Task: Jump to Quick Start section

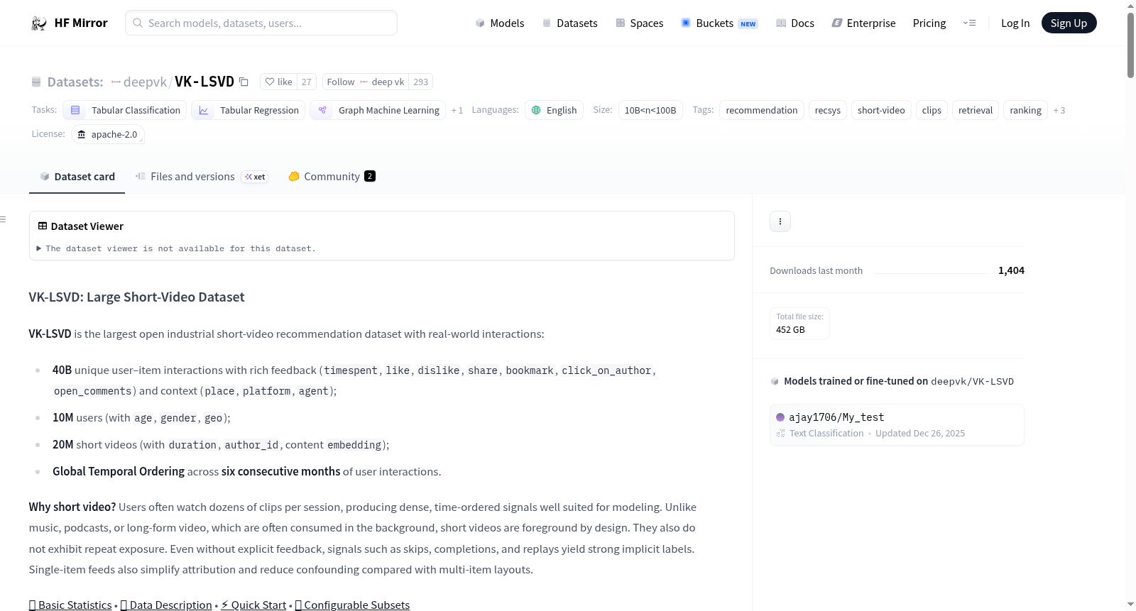Action: pyautogui.click(x=253, y=605)
